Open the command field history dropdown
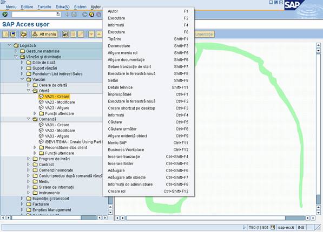This screenshot has width=323, height=232. 58,15
